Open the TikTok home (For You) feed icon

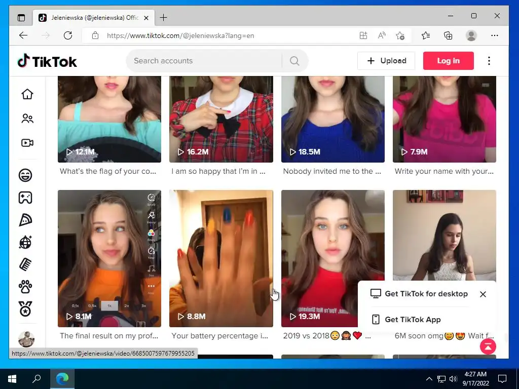coord(27,94)
